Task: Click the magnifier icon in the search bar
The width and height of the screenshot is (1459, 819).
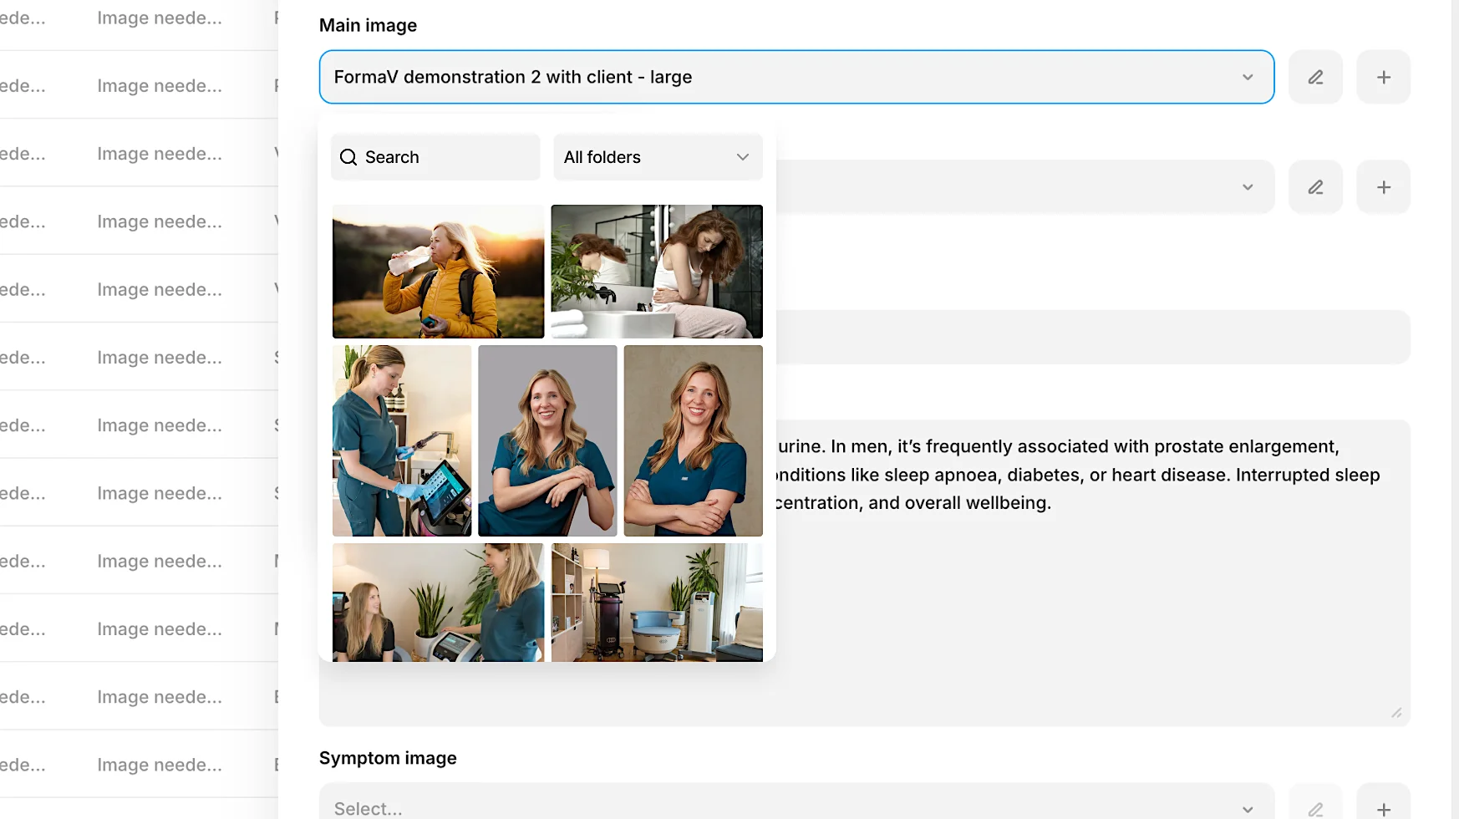Action: 348,157
